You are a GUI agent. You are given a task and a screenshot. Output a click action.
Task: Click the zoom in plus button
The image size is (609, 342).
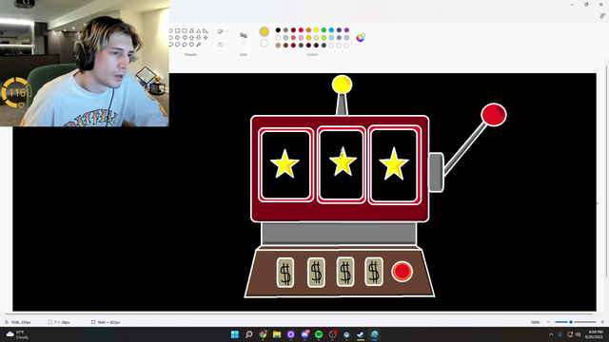click(602, 322)
